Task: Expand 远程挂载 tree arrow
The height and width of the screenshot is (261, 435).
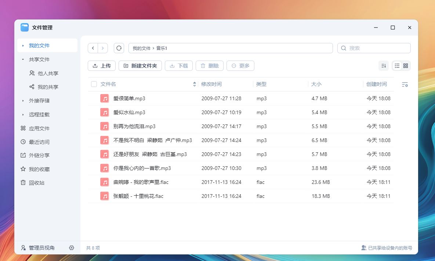Action: (23, 115)
